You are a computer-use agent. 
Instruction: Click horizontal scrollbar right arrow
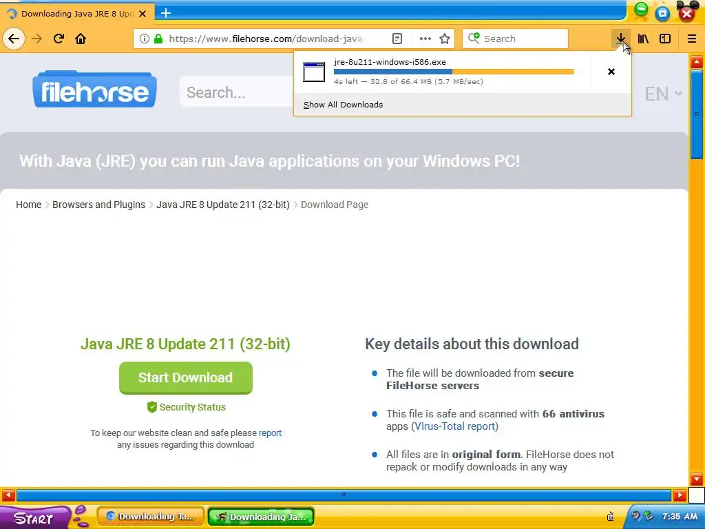coord(680,495)
